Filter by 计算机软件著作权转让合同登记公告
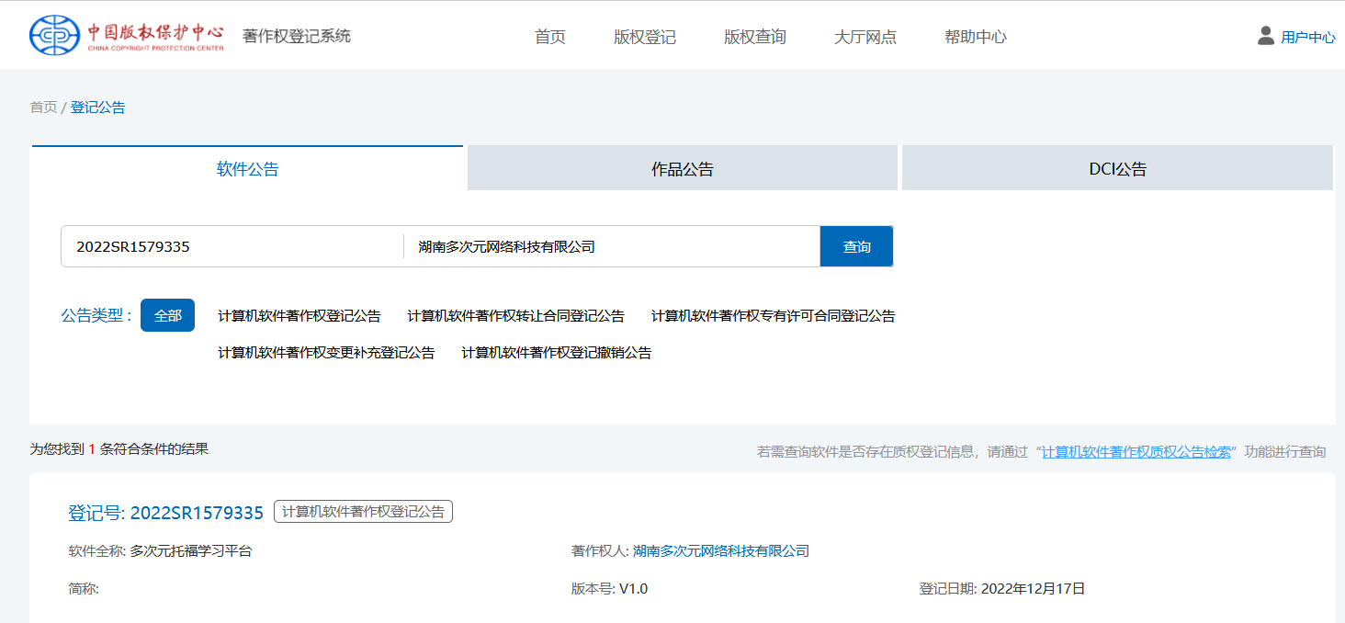Image resolution: width=1345 pixels, height=623 pixels. [x=516, y=316]
